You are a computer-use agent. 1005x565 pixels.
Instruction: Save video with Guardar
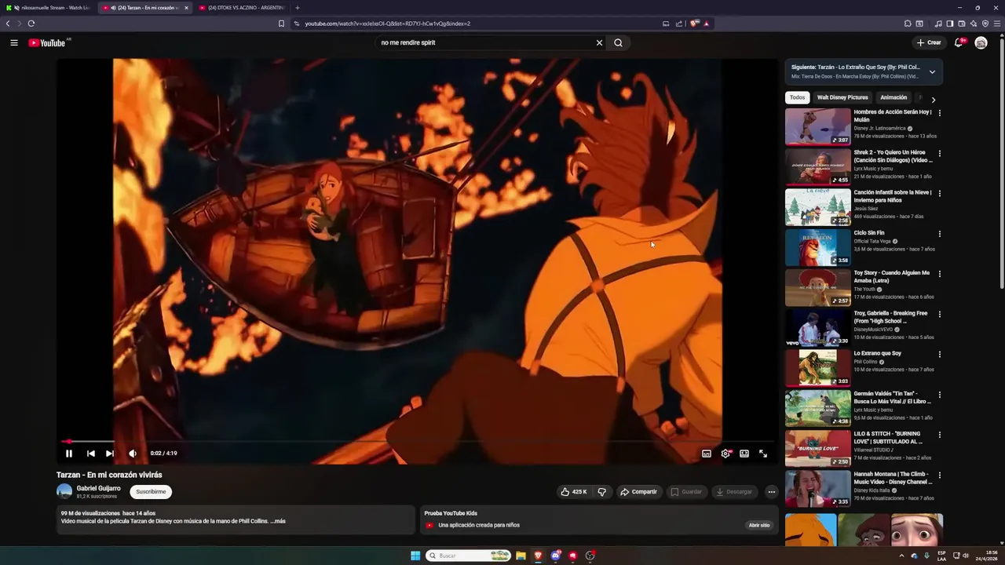(x=686, y=492)
